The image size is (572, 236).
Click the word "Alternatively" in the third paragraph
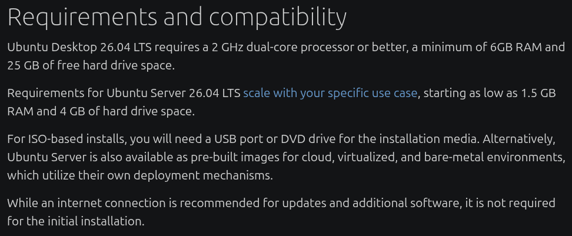pyautogui.click(x=518, y=139)
